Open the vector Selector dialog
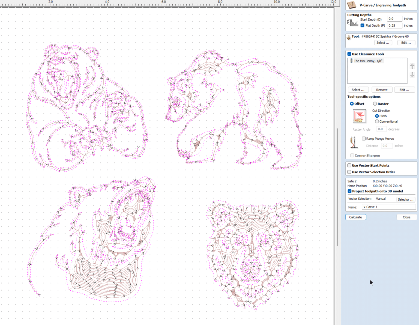The width and height of the screenshot is (419, 325). (x=405, y=199)
